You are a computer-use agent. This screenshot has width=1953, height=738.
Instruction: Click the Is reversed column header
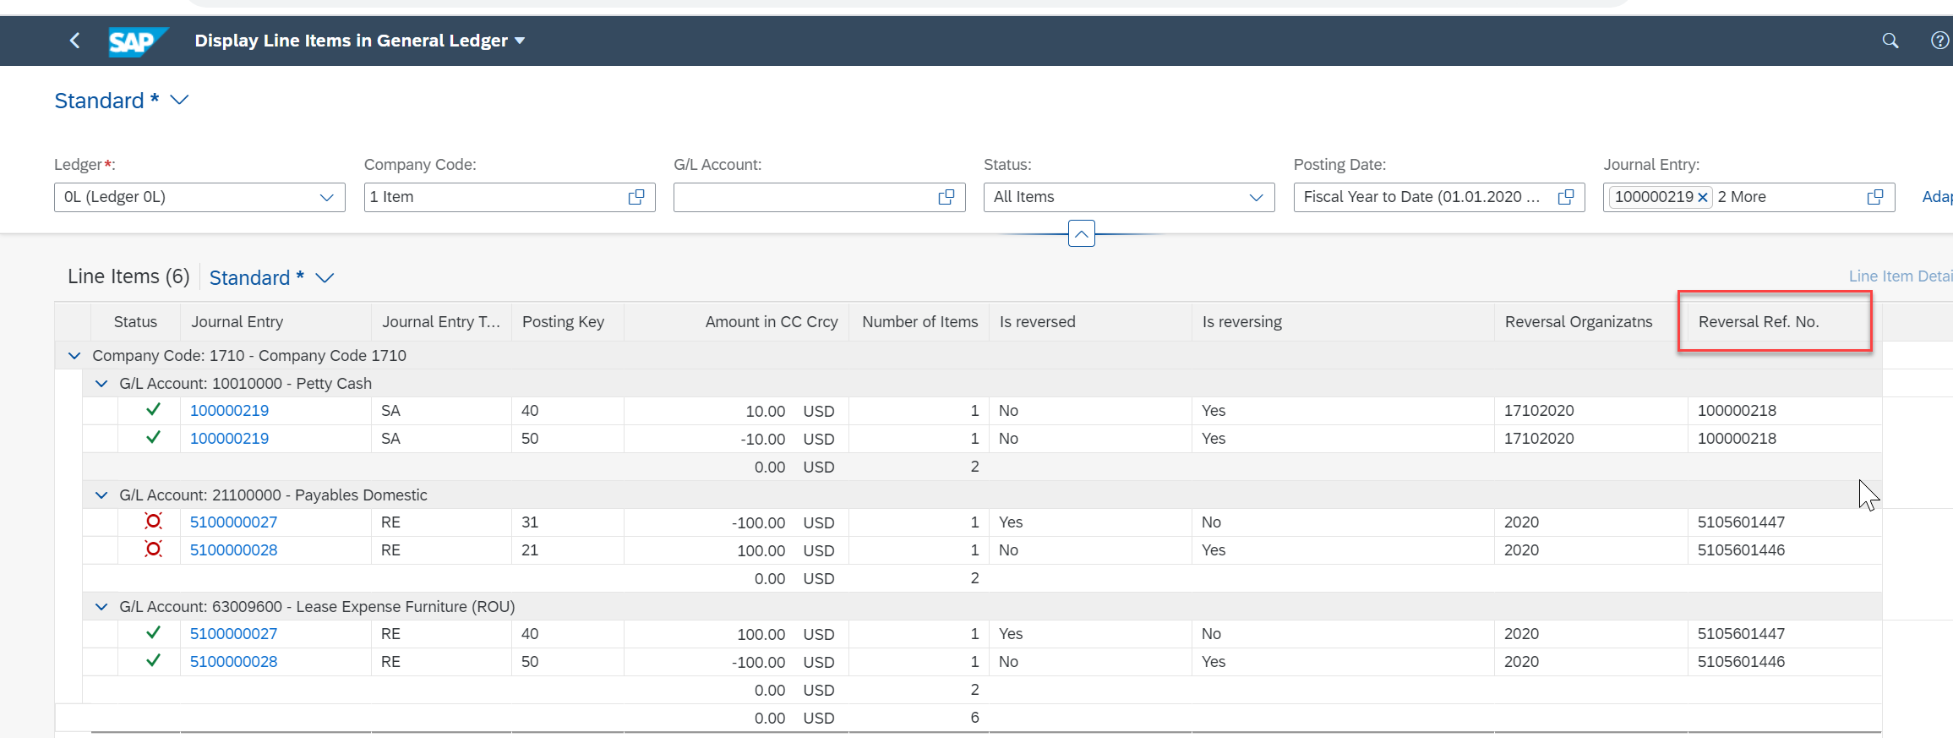click(1090, 322)
